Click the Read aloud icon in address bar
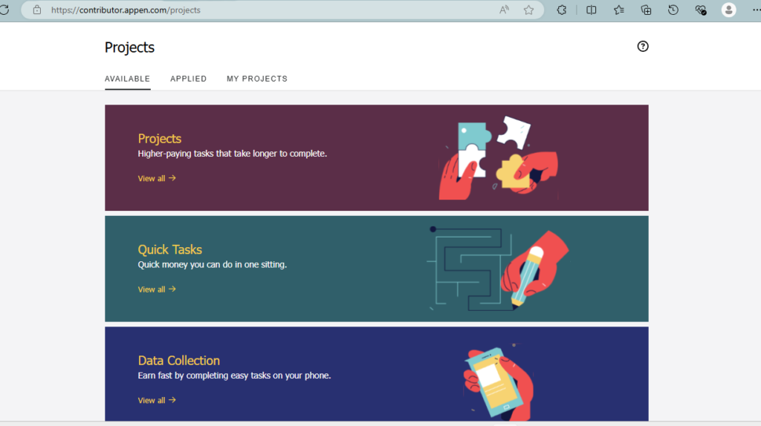The image size is (761, 426). click(505, 10)
